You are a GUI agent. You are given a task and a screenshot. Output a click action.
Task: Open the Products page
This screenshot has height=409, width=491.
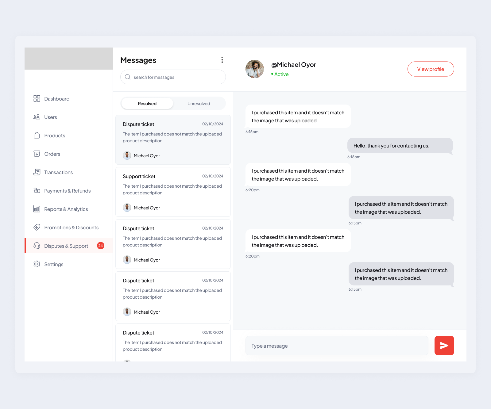click(69, 136)
